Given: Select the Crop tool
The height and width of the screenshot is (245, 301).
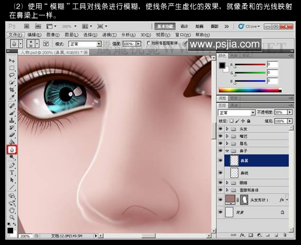Looking at the screenshot, I should pos(12,90).
